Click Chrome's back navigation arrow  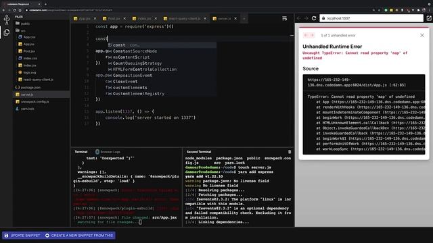3,10
